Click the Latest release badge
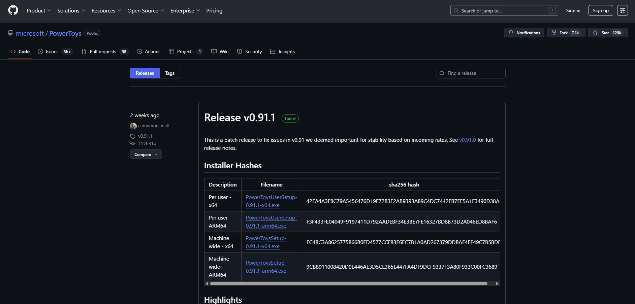Viewport: 635px width, 304px height. (x=290, y=119)
